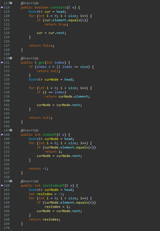Click 'return null;' on line 133
Image resolution: width=160 pixels, height=231 pixels.
[48, 71]
